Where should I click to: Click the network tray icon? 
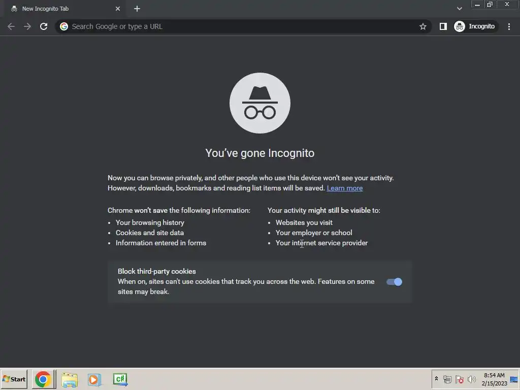[x=447, y=379]
